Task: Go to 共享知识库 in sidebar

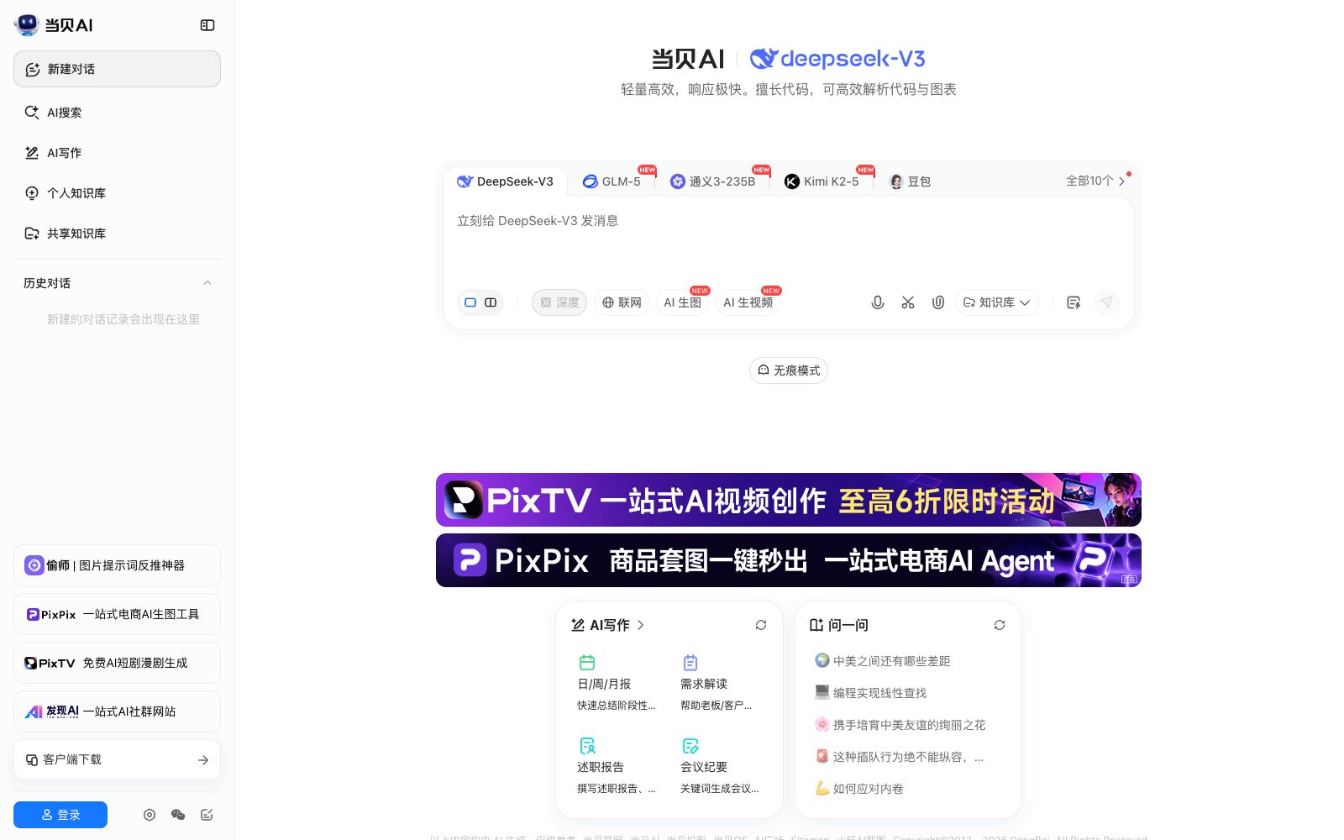Action: pyautogui.click(x=117, y=234)
